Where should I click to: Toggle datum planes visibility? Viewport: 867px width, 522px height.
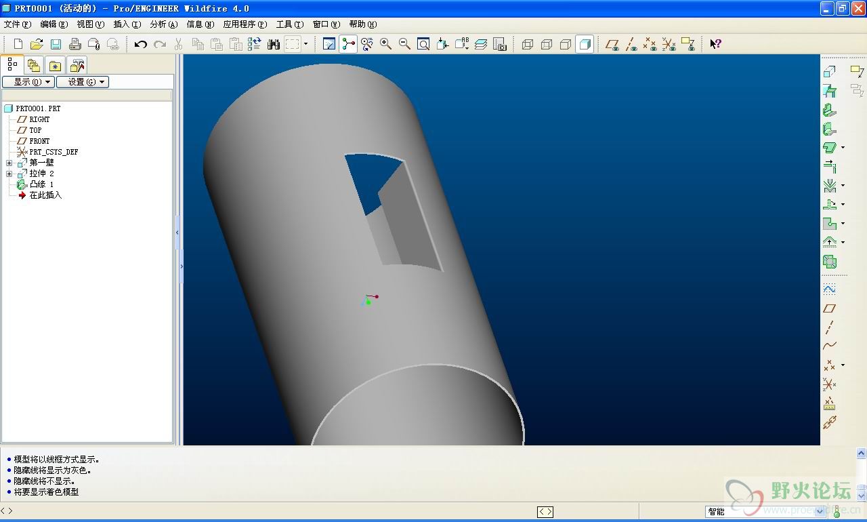pos(612,44)
